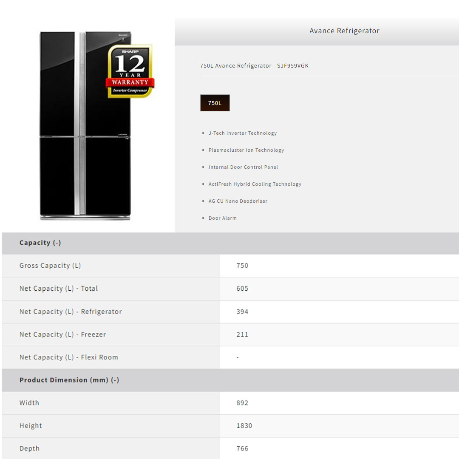Viewport: 459px width, 459px height.
Task: Select the Height row label
Action: point(31,426)
